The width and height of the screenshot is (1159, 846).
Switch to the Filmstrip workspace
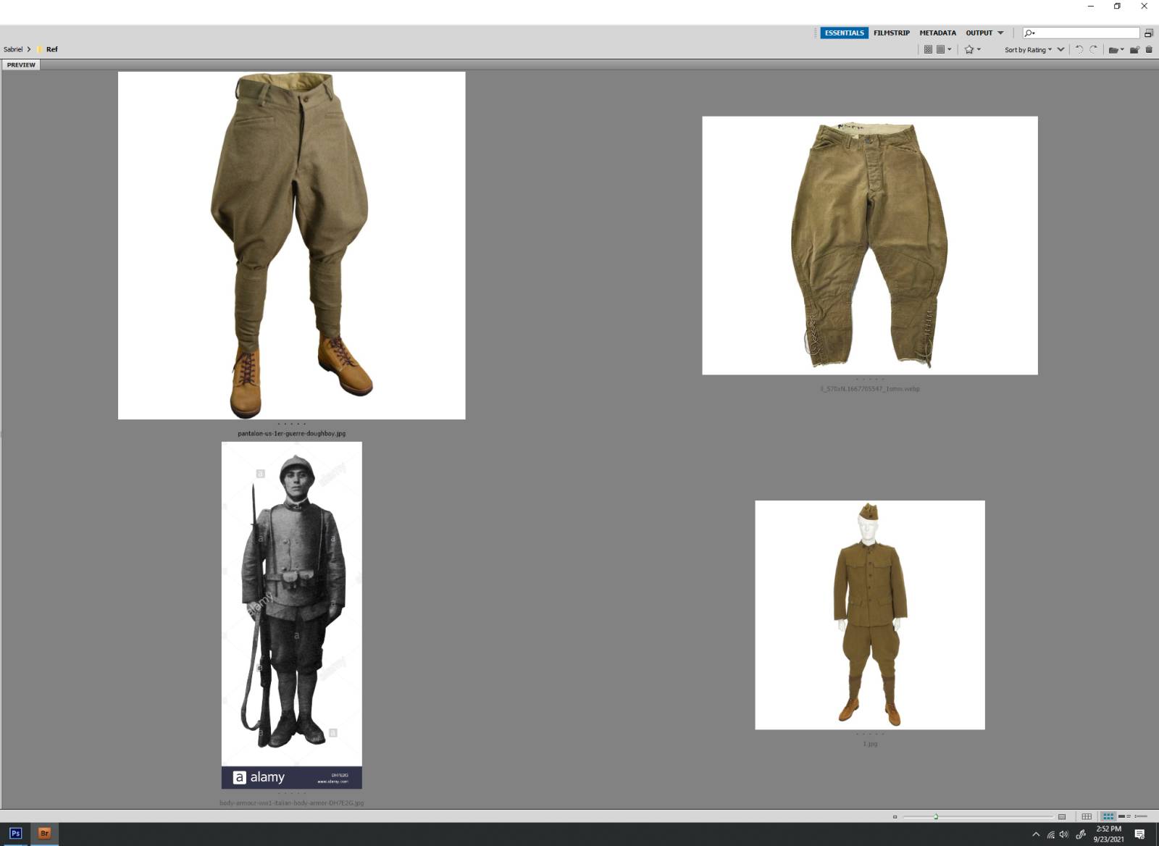click(891, 33)
